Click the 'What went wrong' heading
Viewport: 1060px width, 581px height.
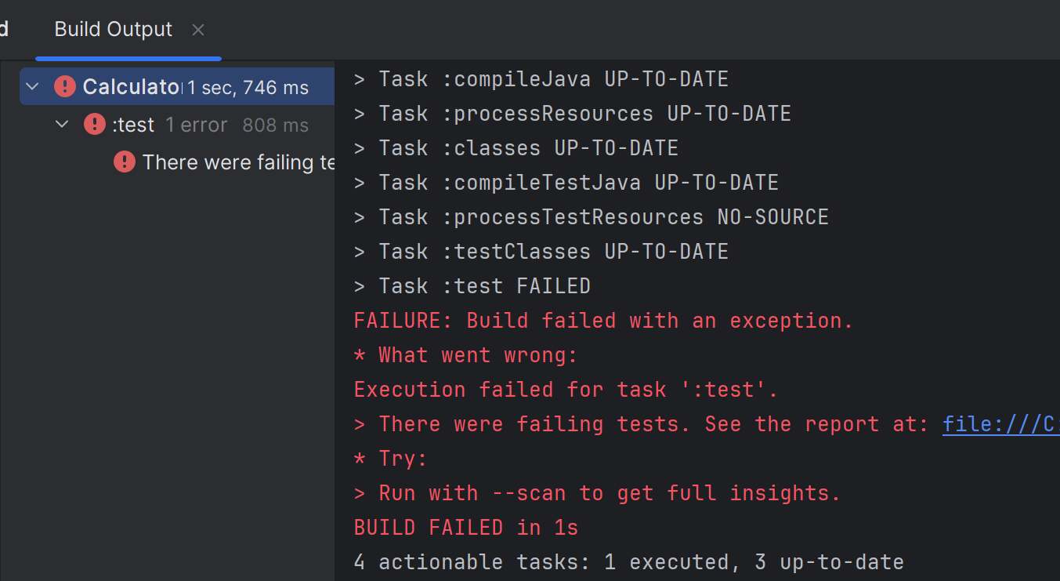coord(465,354)
